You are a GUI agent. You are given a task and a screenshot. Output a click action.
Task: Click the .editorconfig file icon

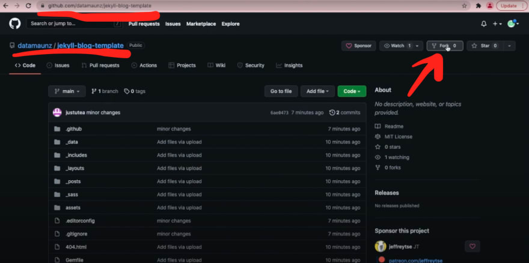(57, 221)
